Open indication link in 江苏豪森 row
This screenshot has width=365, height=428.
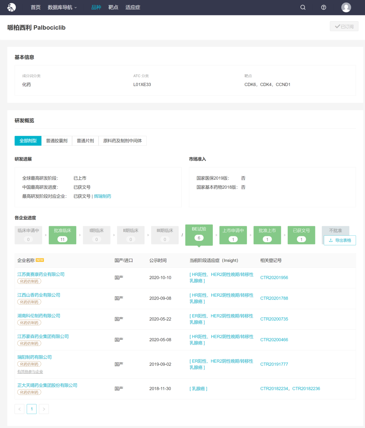(221, 340)
